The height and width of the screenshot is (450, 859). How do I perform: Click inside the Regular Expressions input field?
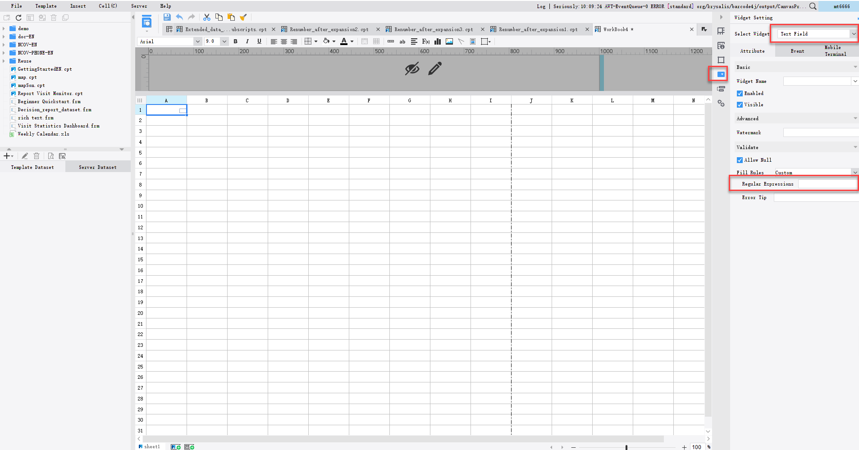(827, 183)
